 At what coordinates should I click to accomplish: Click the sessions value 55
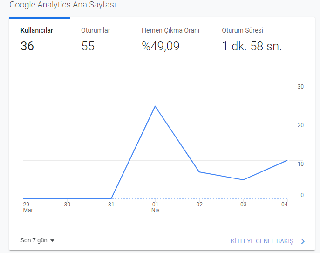pyautogui.click(x=88, y=46)
